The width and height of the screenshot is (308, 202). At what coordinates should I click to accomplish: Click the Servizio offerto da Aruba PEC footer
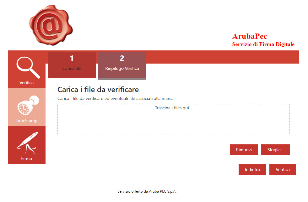(x=147, y=191)
